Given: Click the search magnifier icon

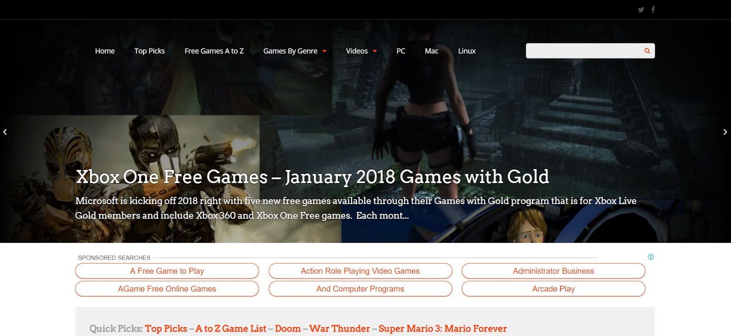Looking at the screenshot, I should click(647, 51).
